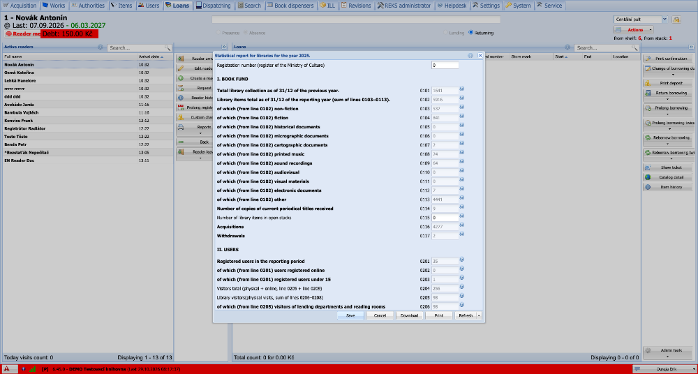Click the green signal bars status icon
Screen dimensions: 698x374
tap(33, 368)
